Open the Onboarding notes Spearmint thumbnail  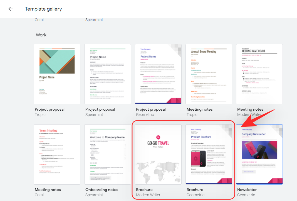click(x=108, y=154)
